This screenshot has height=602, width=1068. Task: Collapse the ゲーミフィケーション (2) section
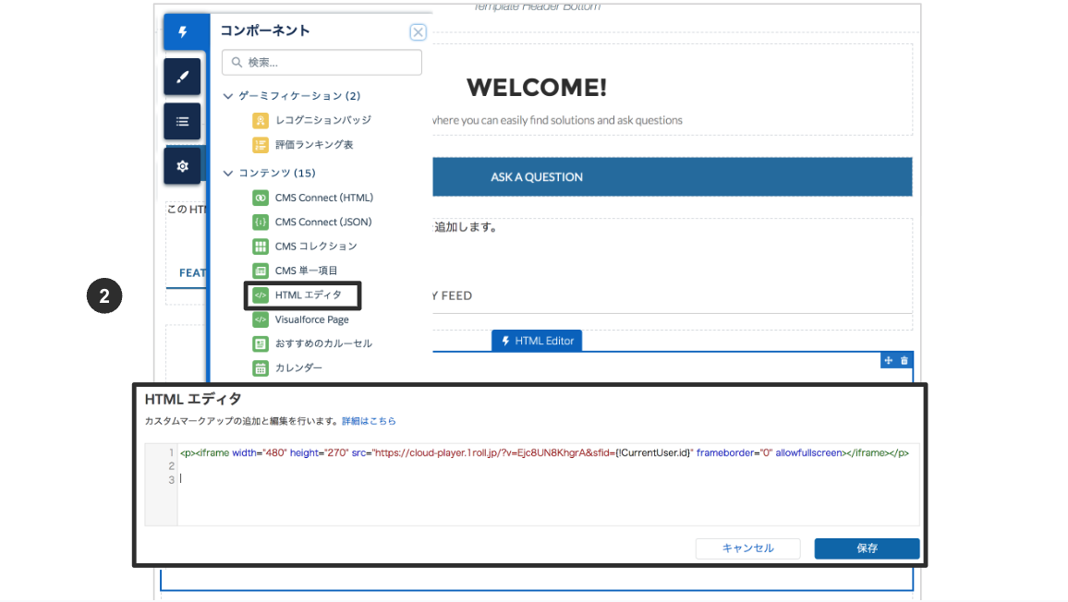pyautogui.click(x=226, y=95)
